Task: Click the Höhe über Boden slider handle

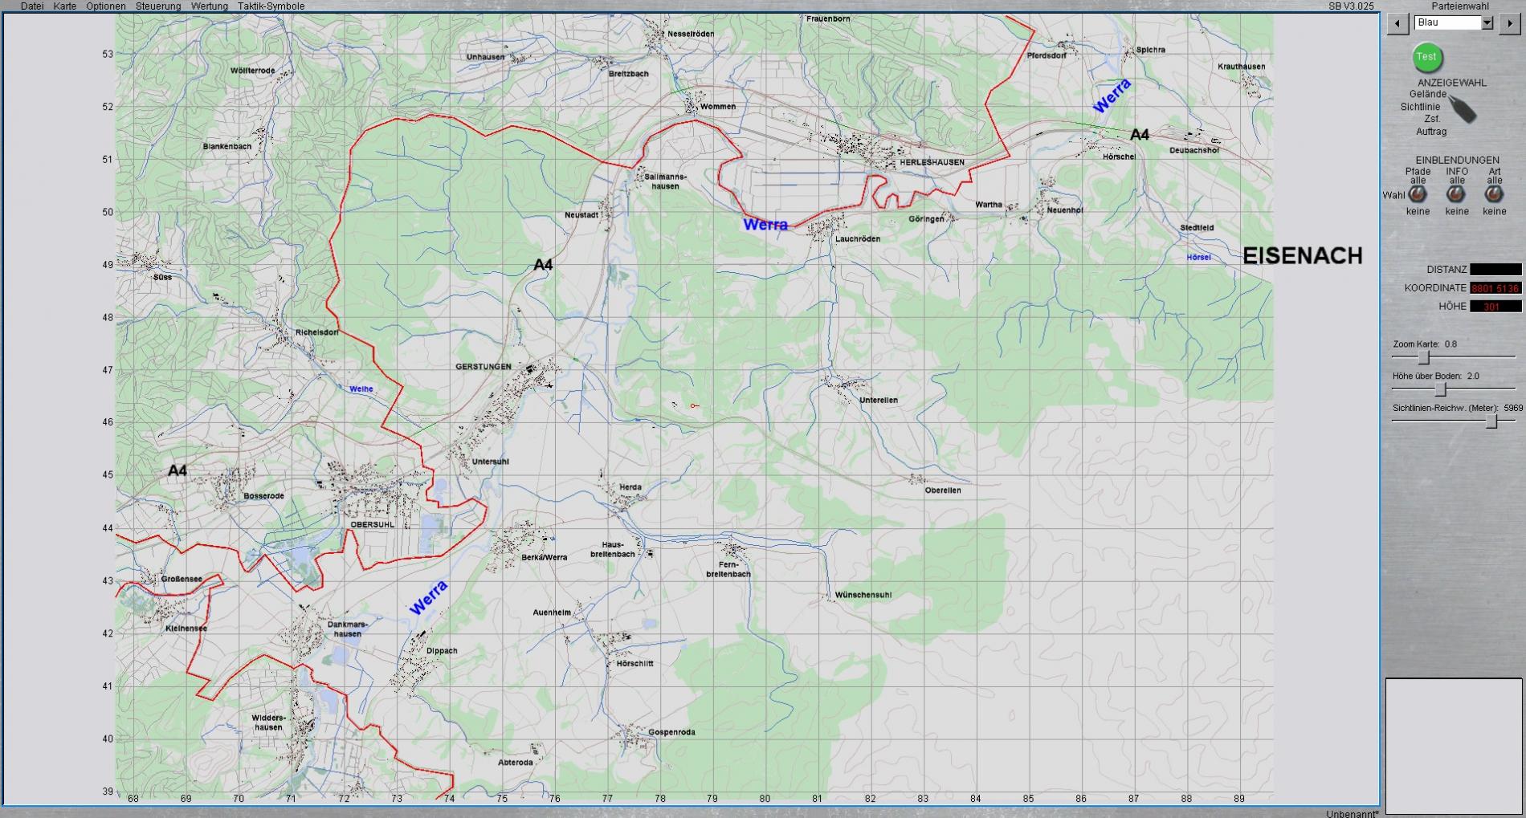Action: [x=1441, y=389]
